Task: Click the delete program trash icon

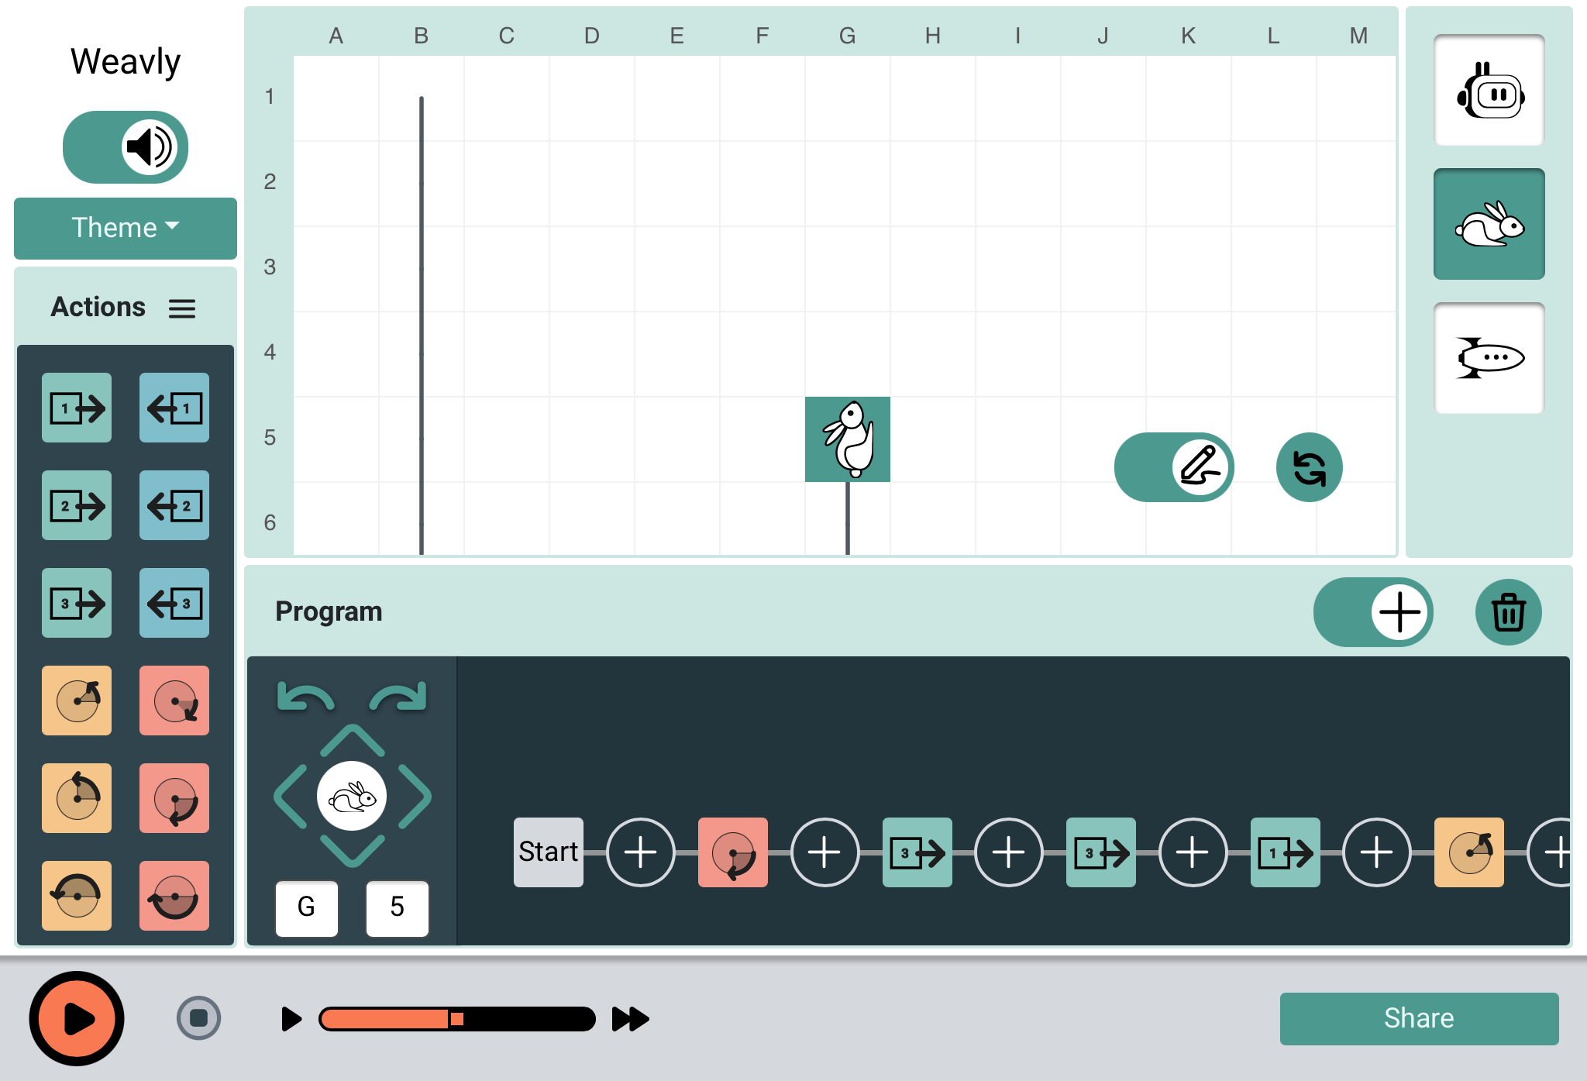Action: click(1511, 613)
